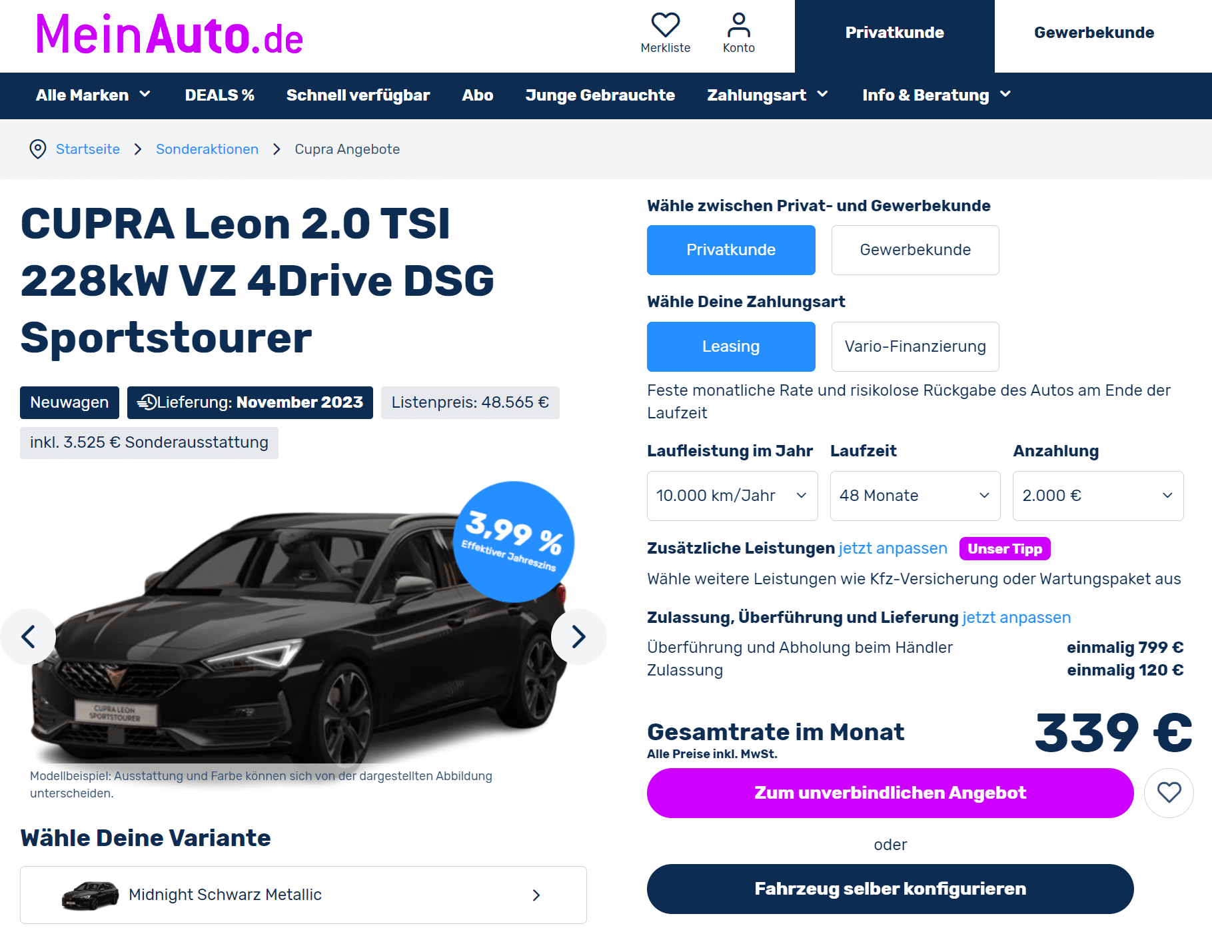Select the Midnight Schwarz Metallic variant

[303, 895]
